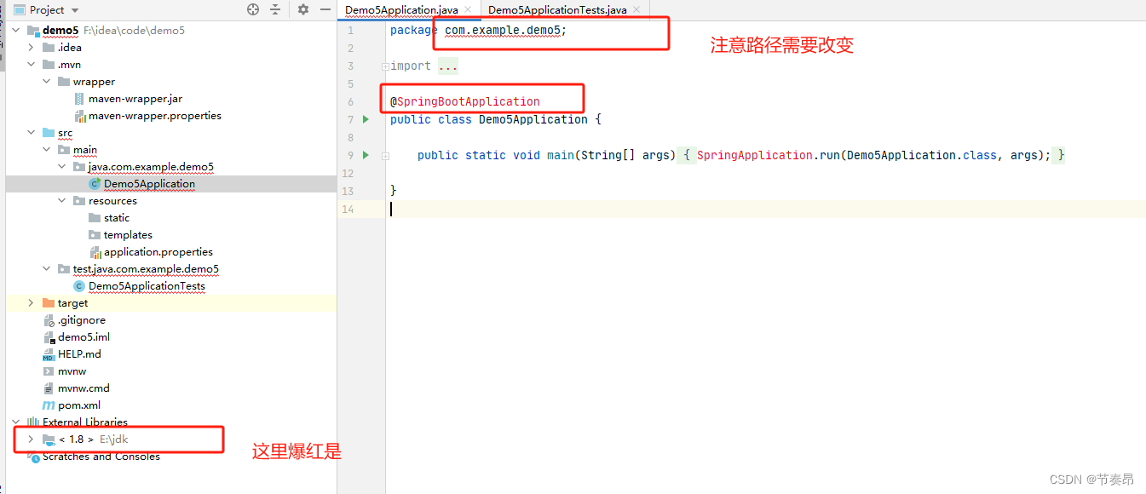Select Demo5ApplicationTests class in tree
1146x494 pixels.
click(147, 286)
